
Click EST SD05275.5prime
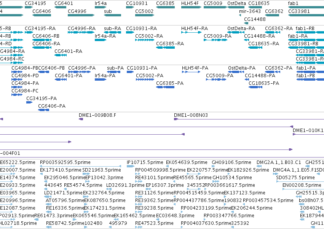click(300, 181)
